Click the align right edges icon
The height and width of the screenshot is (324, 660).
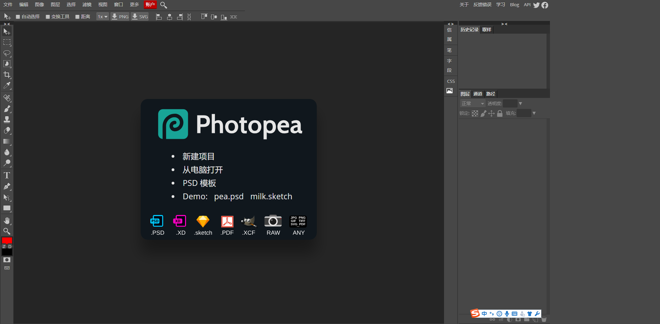click(180, 17)
